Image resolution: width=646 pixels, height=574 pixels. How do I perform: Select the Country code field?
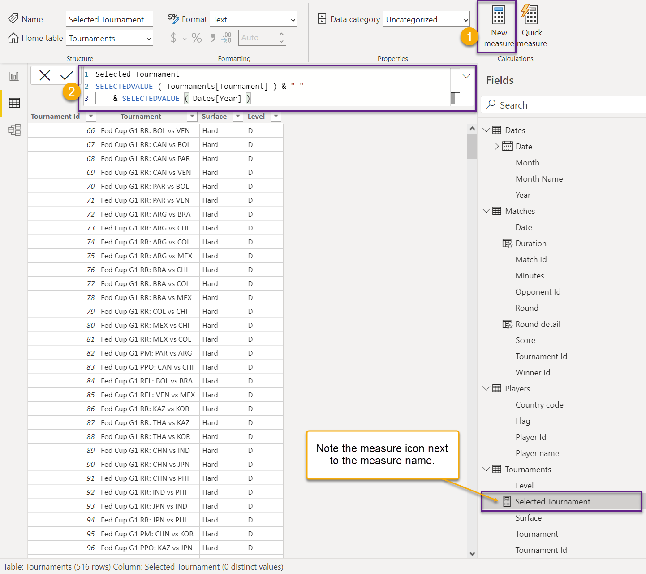click(x=539, y=404)
